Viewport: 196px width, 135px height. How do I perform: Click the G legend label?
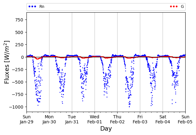tap(182, 7)
